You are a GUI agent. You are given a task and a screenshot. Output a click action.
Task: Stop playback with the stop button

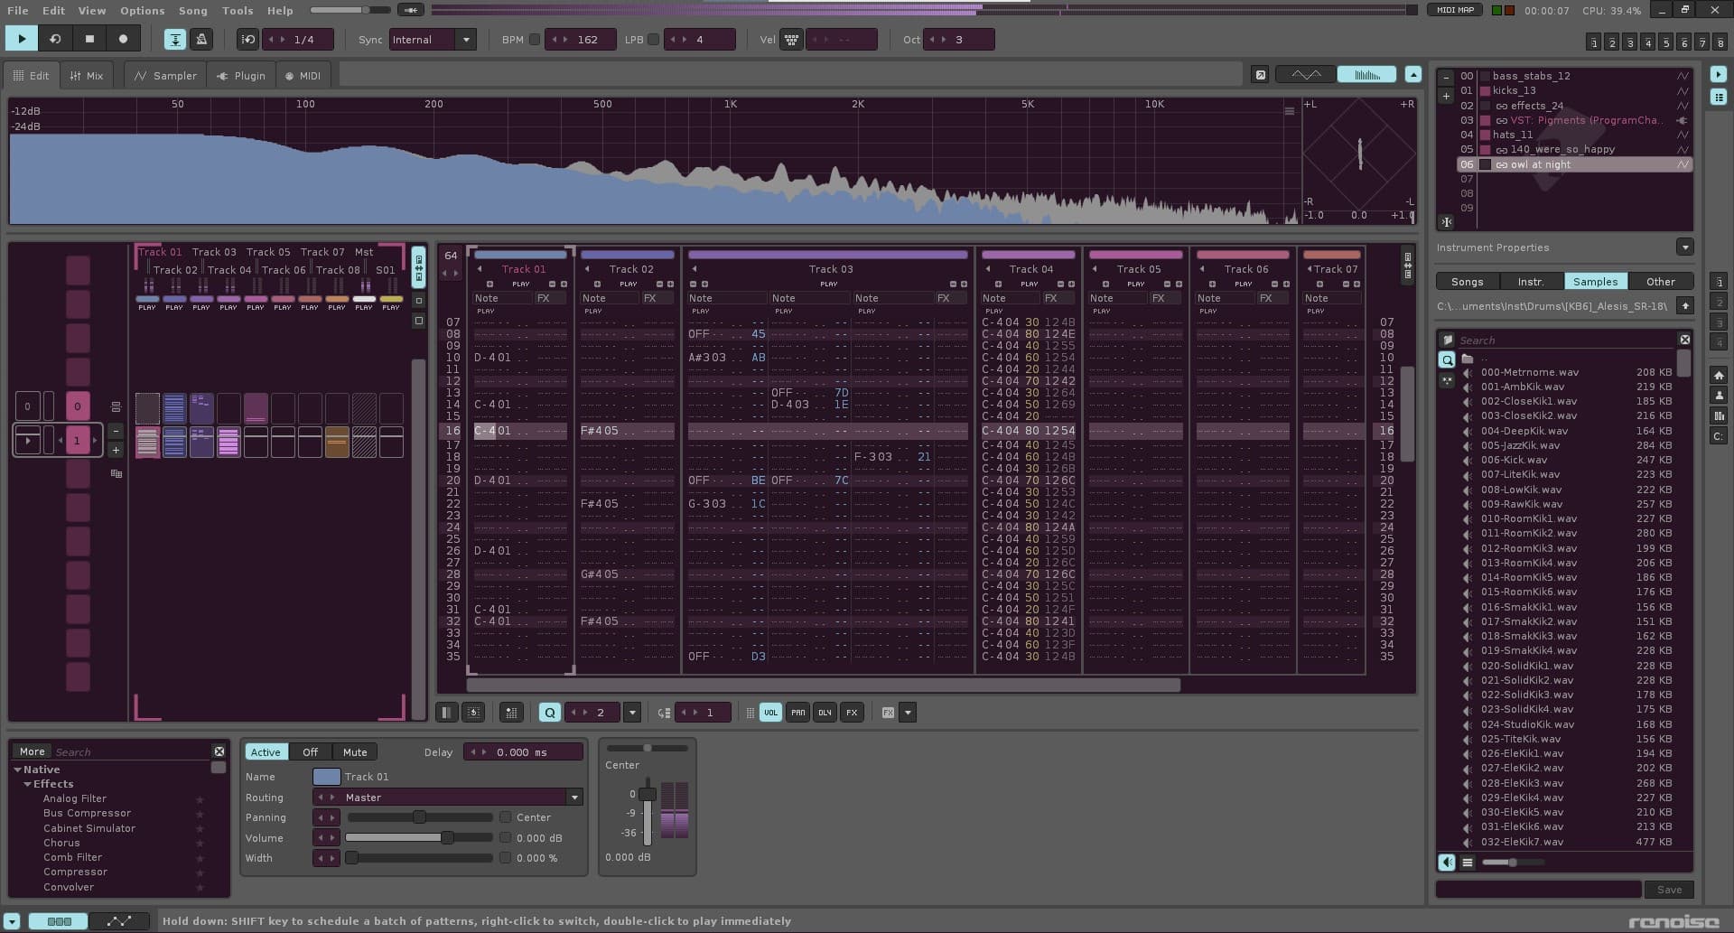[89, 39]
